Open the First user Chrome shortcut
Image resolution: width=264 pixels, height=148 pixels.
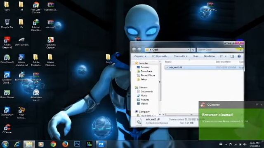(36, 7)
